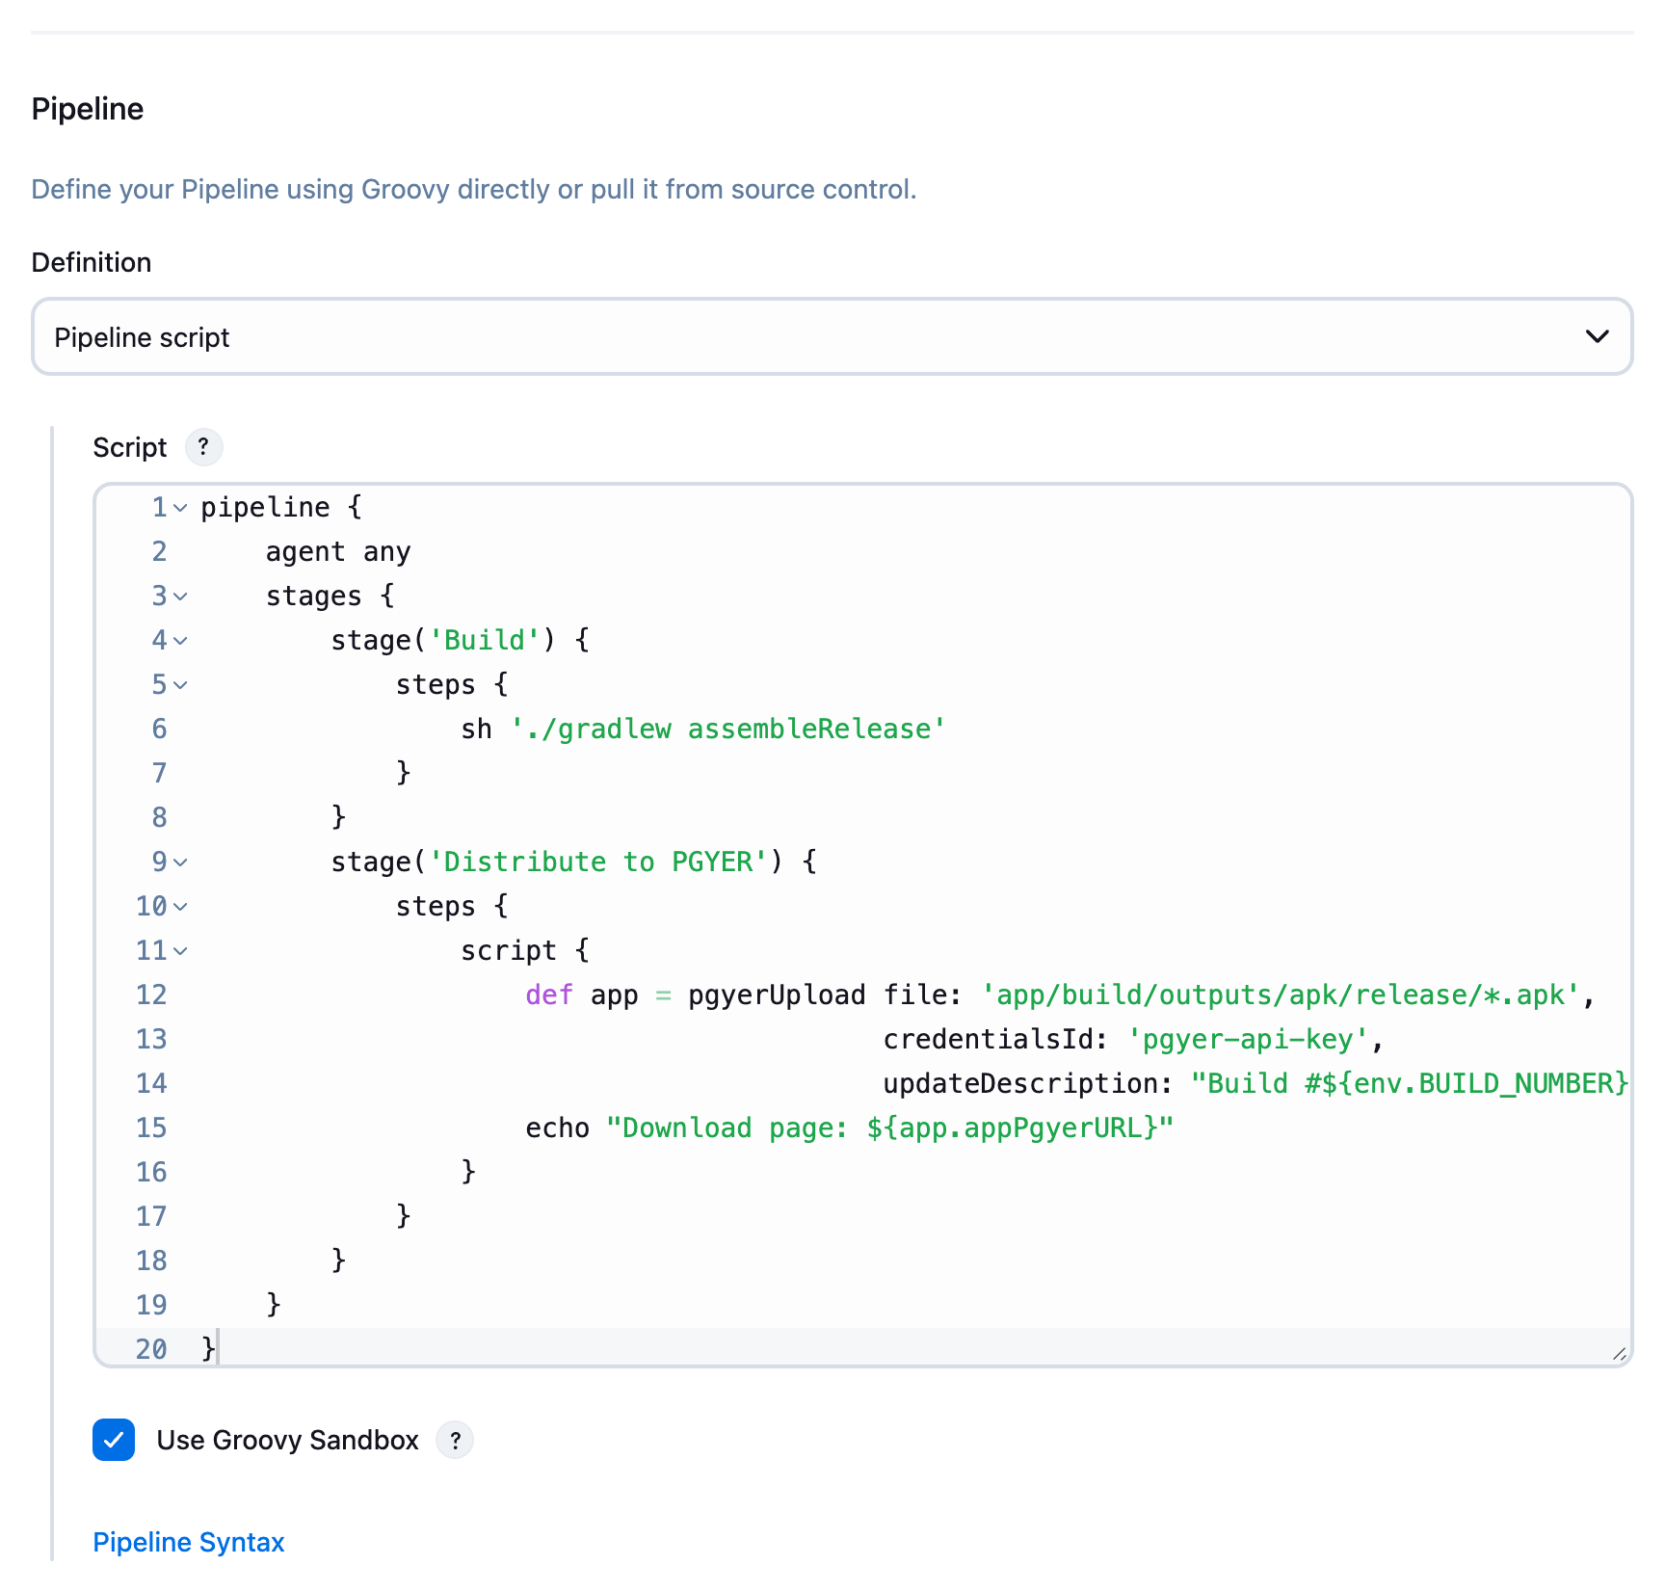1665x1592 pixels.
Task: Fold the steps block on line 5
Action: point(180,685)
